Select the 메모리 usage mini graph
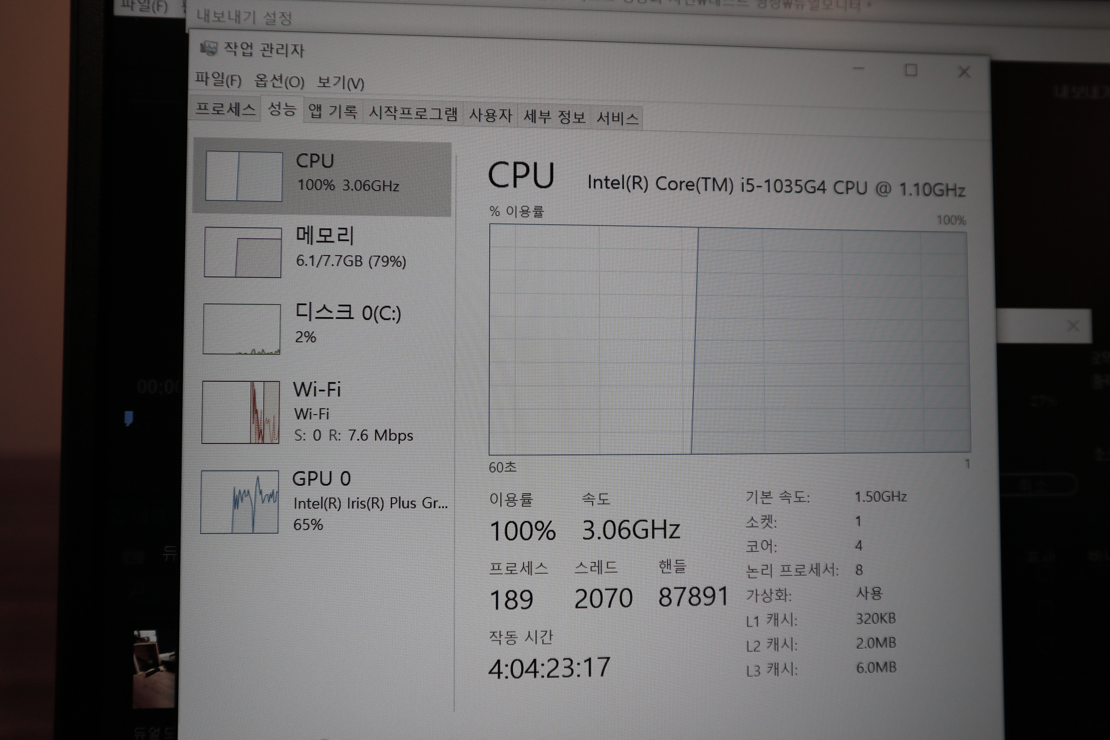The height and width of the screenshot is (740, 1110). pos(243,252)
